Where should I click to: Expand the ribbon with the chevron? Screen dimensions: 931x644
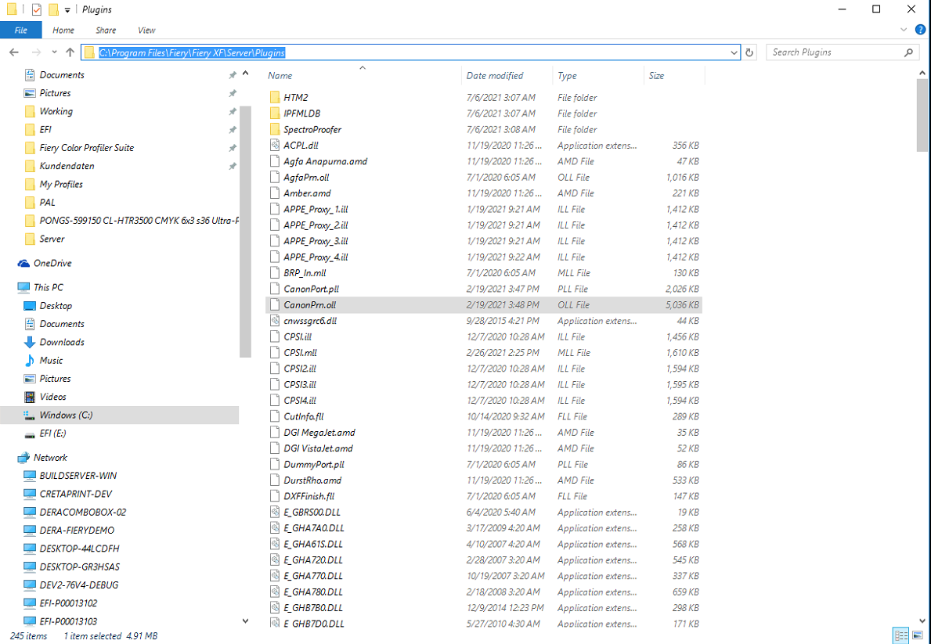click(x=904, y=30)
